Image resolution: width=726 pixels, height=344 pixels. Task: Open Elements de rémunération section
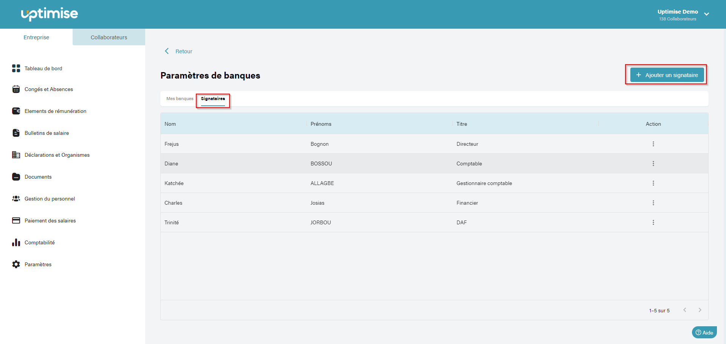[55, 111]
